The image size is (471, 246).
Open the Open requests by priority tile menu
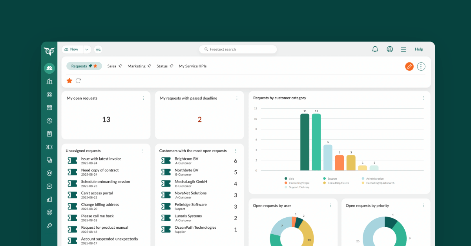point(423,205)
